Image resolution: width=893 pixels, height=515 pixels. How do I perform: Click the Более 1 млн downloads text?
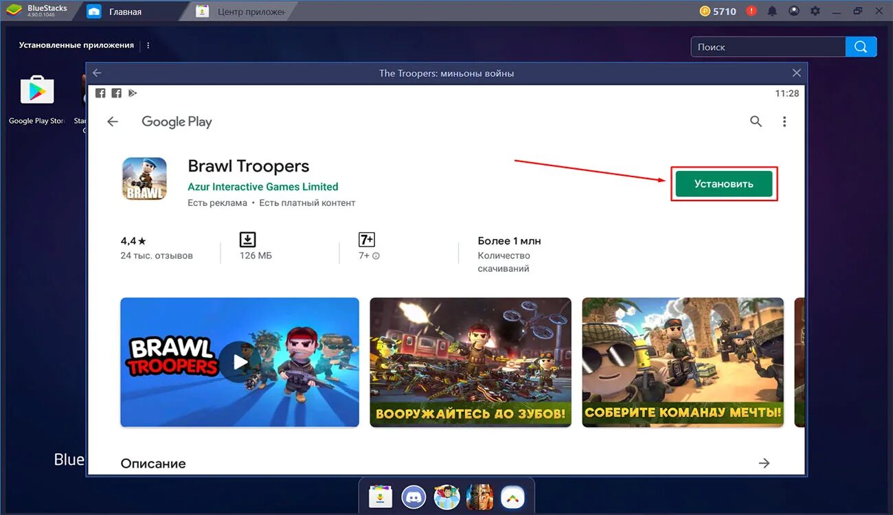click(x=509, y=241)
